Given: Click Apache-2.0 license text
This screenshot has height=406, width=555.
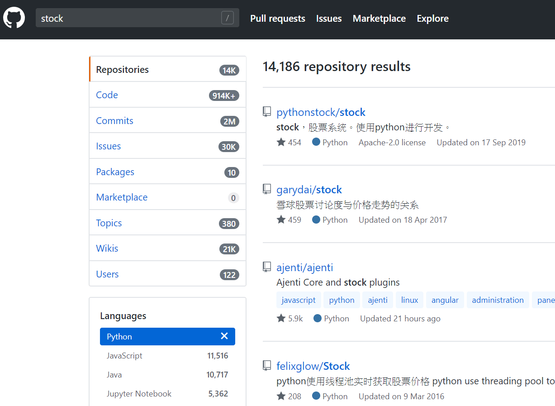Looking at the screenshot, I should point(392,142).
